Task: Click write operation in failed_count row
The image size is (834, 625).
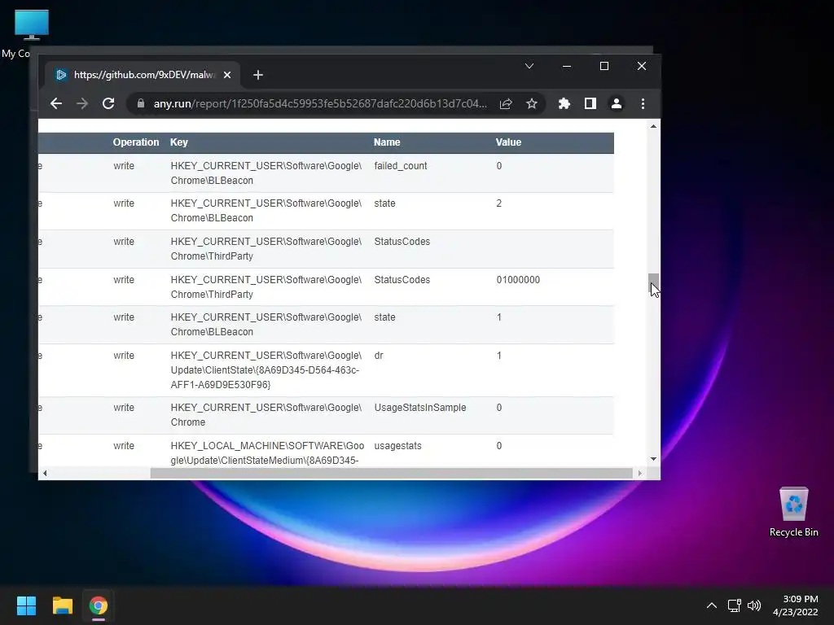Action: click(x=124, y=166)
